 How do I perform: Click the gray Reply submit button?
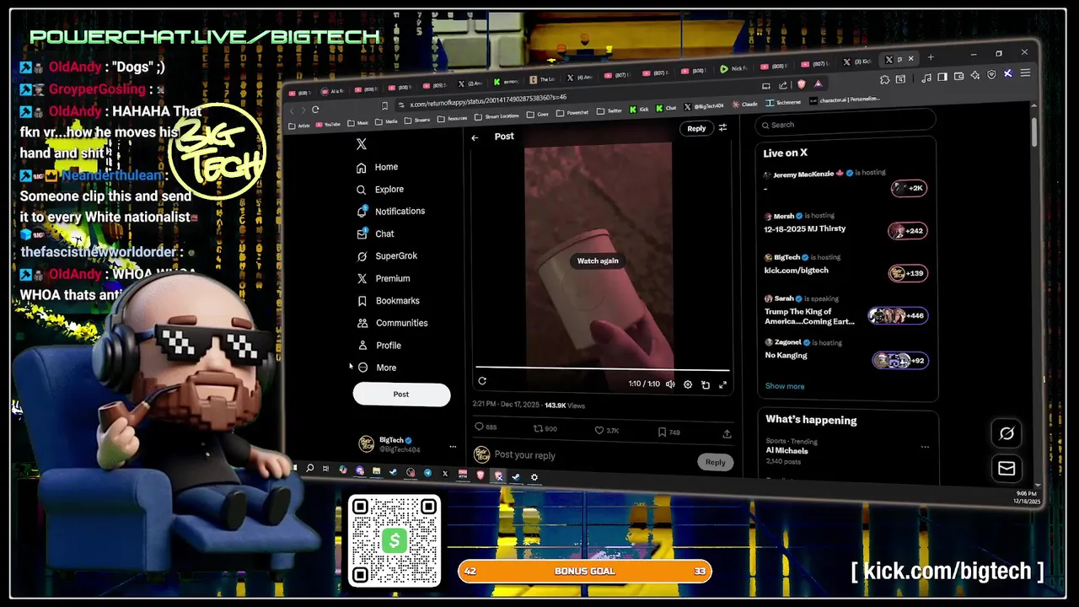(x=716, y=462)
